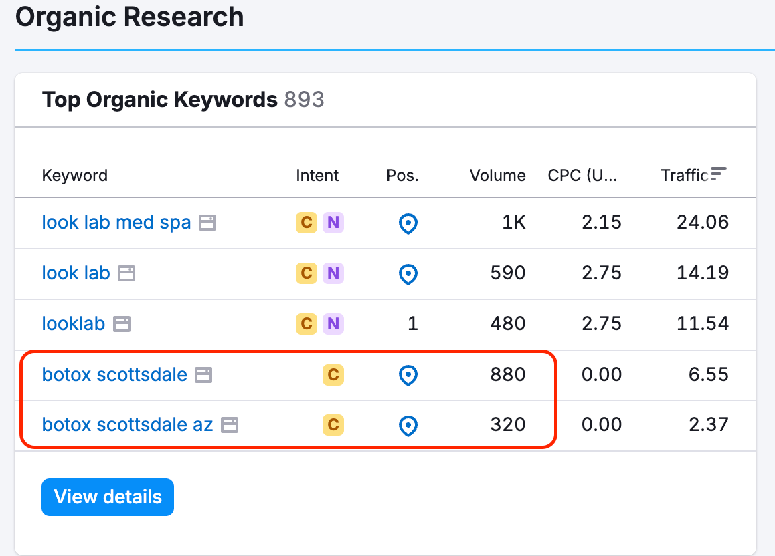This screenshot has height=556, width=775.
Task: Click local pack pin in 'look lab' row
Action: click(408, 274)
